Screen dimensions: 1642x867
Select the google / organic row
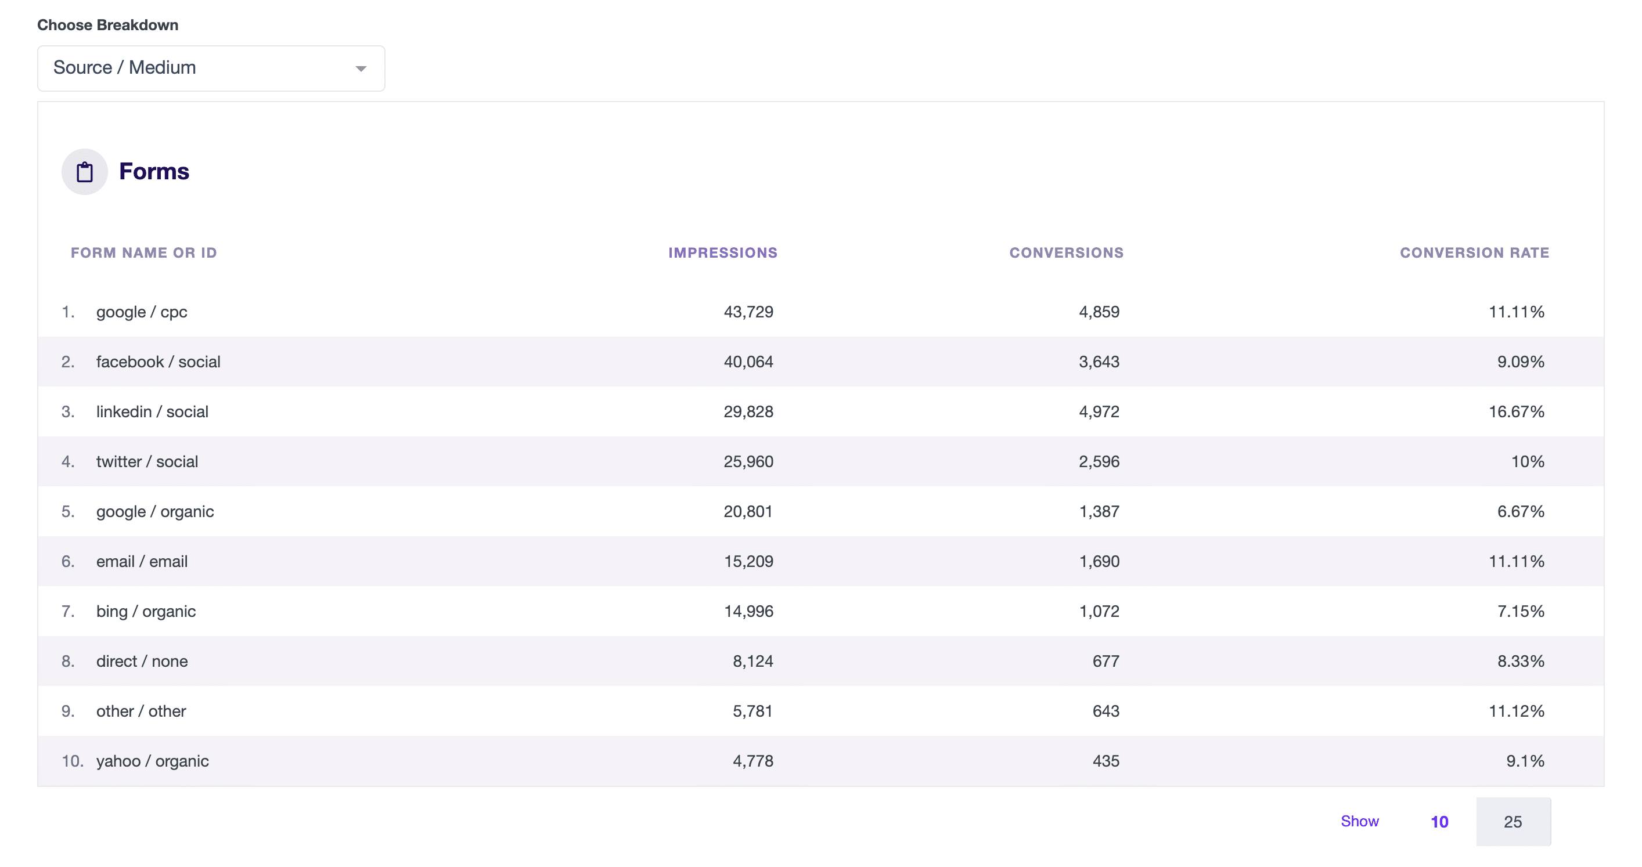(x=821, y=511)
